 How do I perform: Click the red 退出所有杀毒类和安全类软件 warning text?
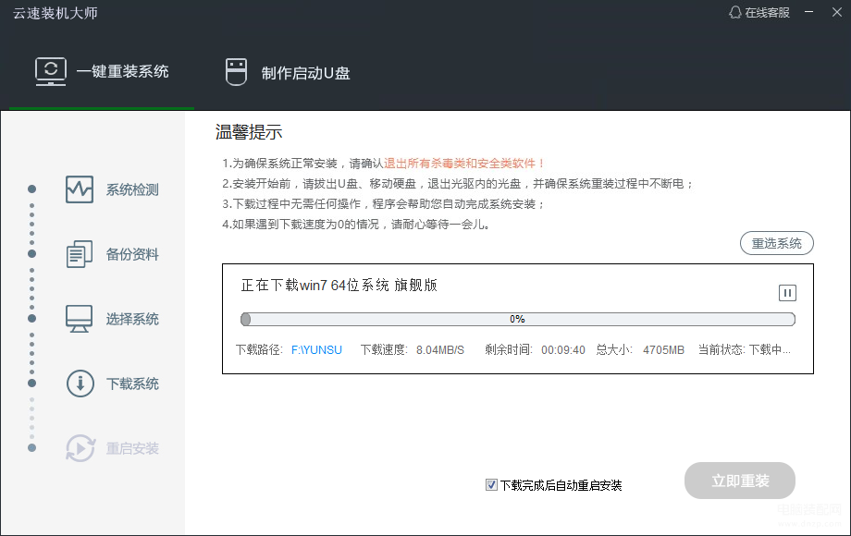click(464, 164)
